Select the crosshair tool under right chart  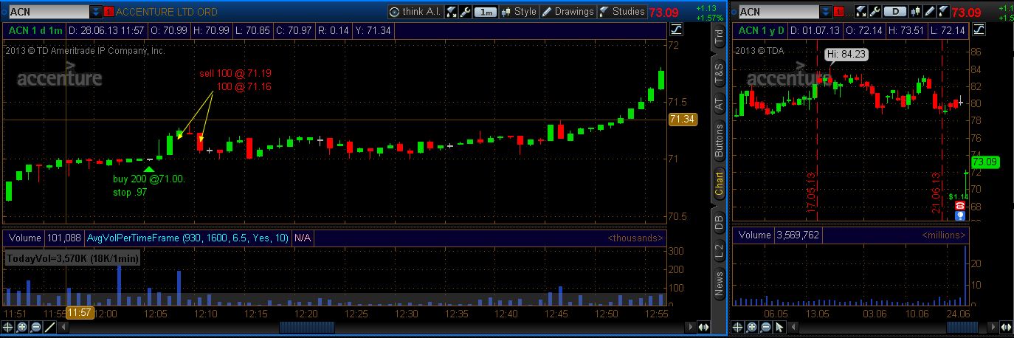coord(738,327)
